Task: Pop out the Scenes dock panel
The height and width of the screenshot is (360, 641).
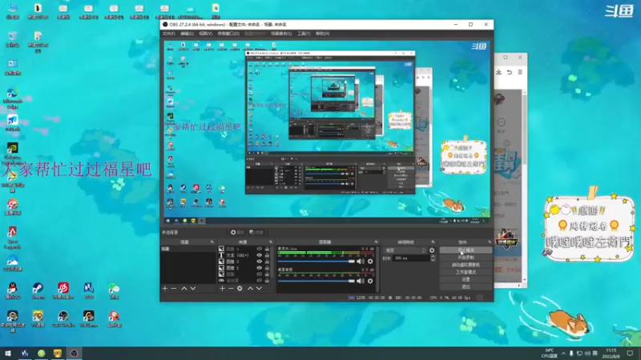Action: click(212, 242)
